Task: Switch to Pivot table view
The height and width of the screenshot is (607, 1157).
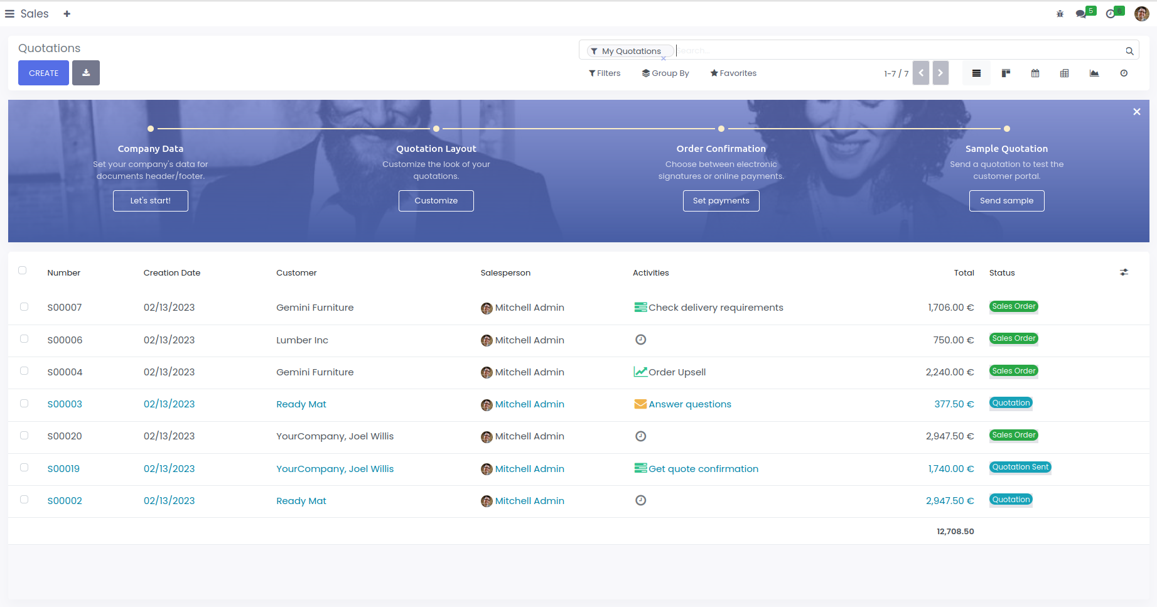Action: point(1064,73)
